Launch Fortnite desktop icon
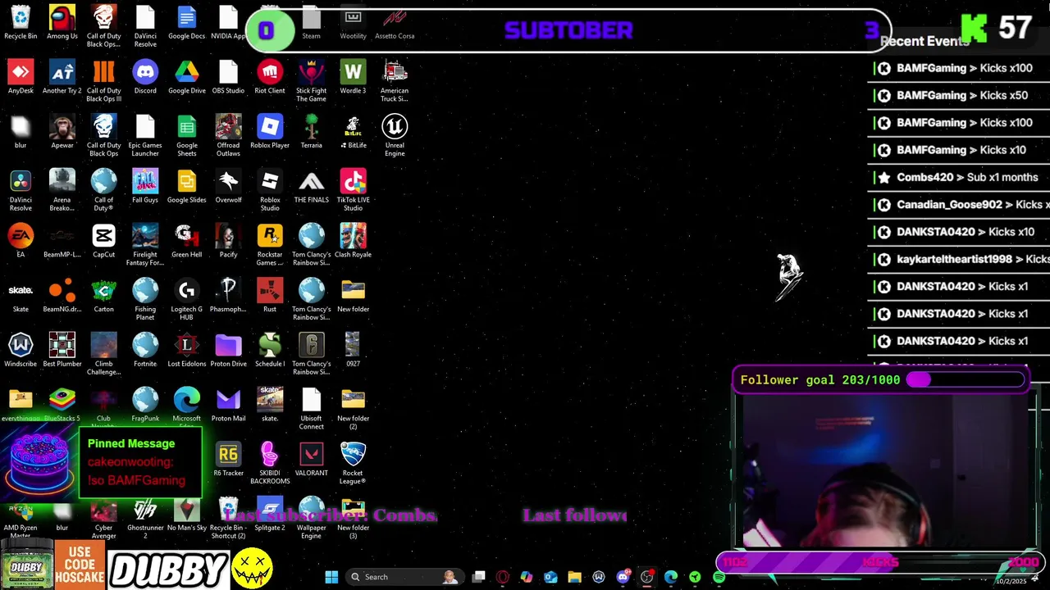 (x=145, y=351)
